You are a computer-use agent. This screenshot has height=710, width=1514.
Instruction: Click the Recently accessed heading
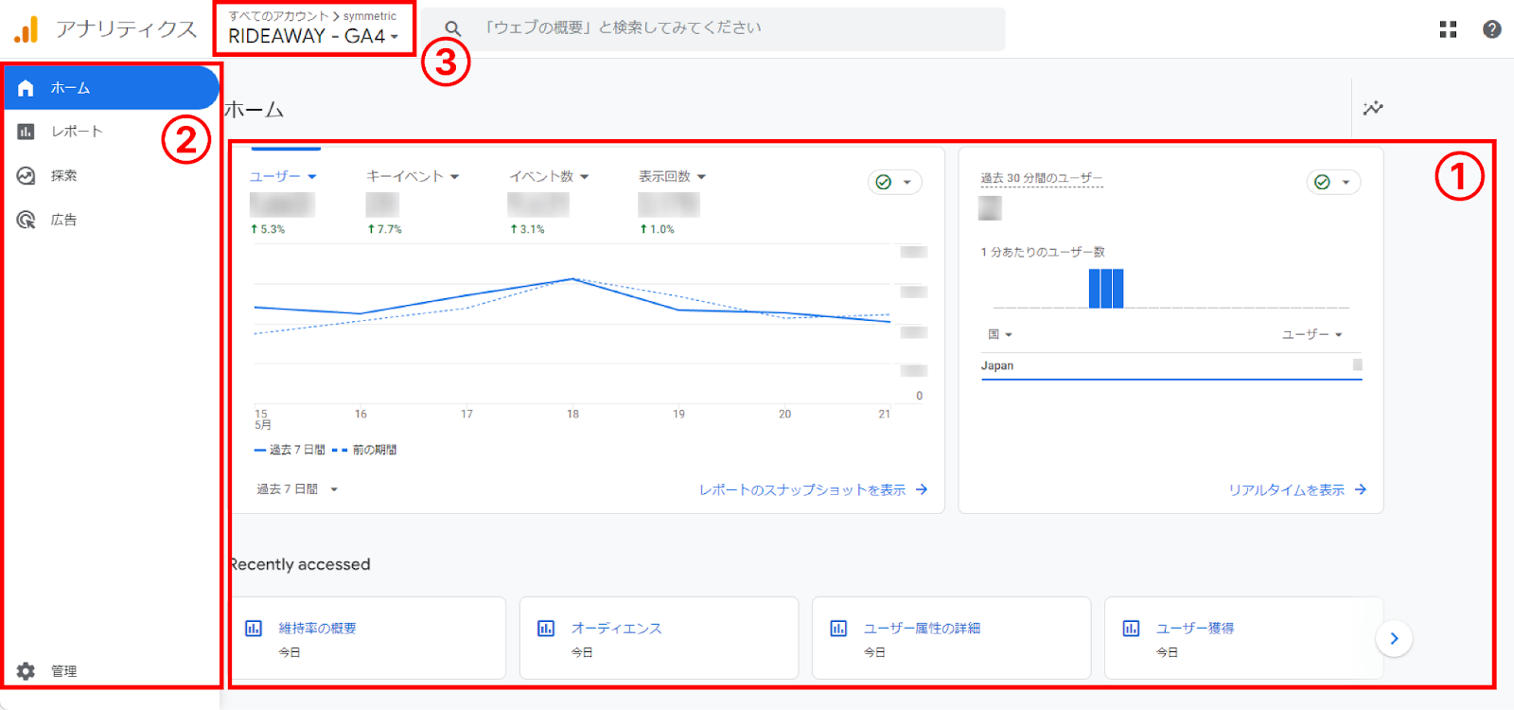coord(301,564)
